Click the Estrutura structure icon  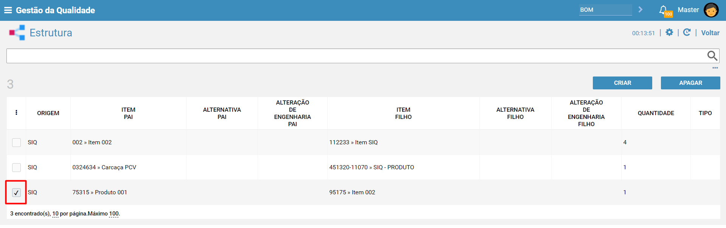(17, 33)
